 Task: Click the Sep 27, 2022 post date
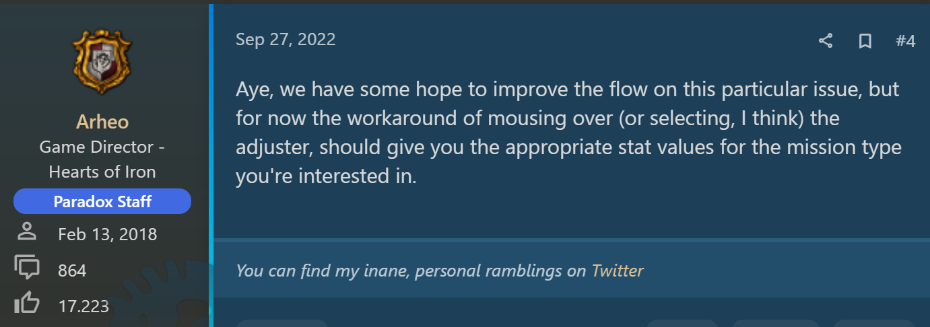coord(286,39)
